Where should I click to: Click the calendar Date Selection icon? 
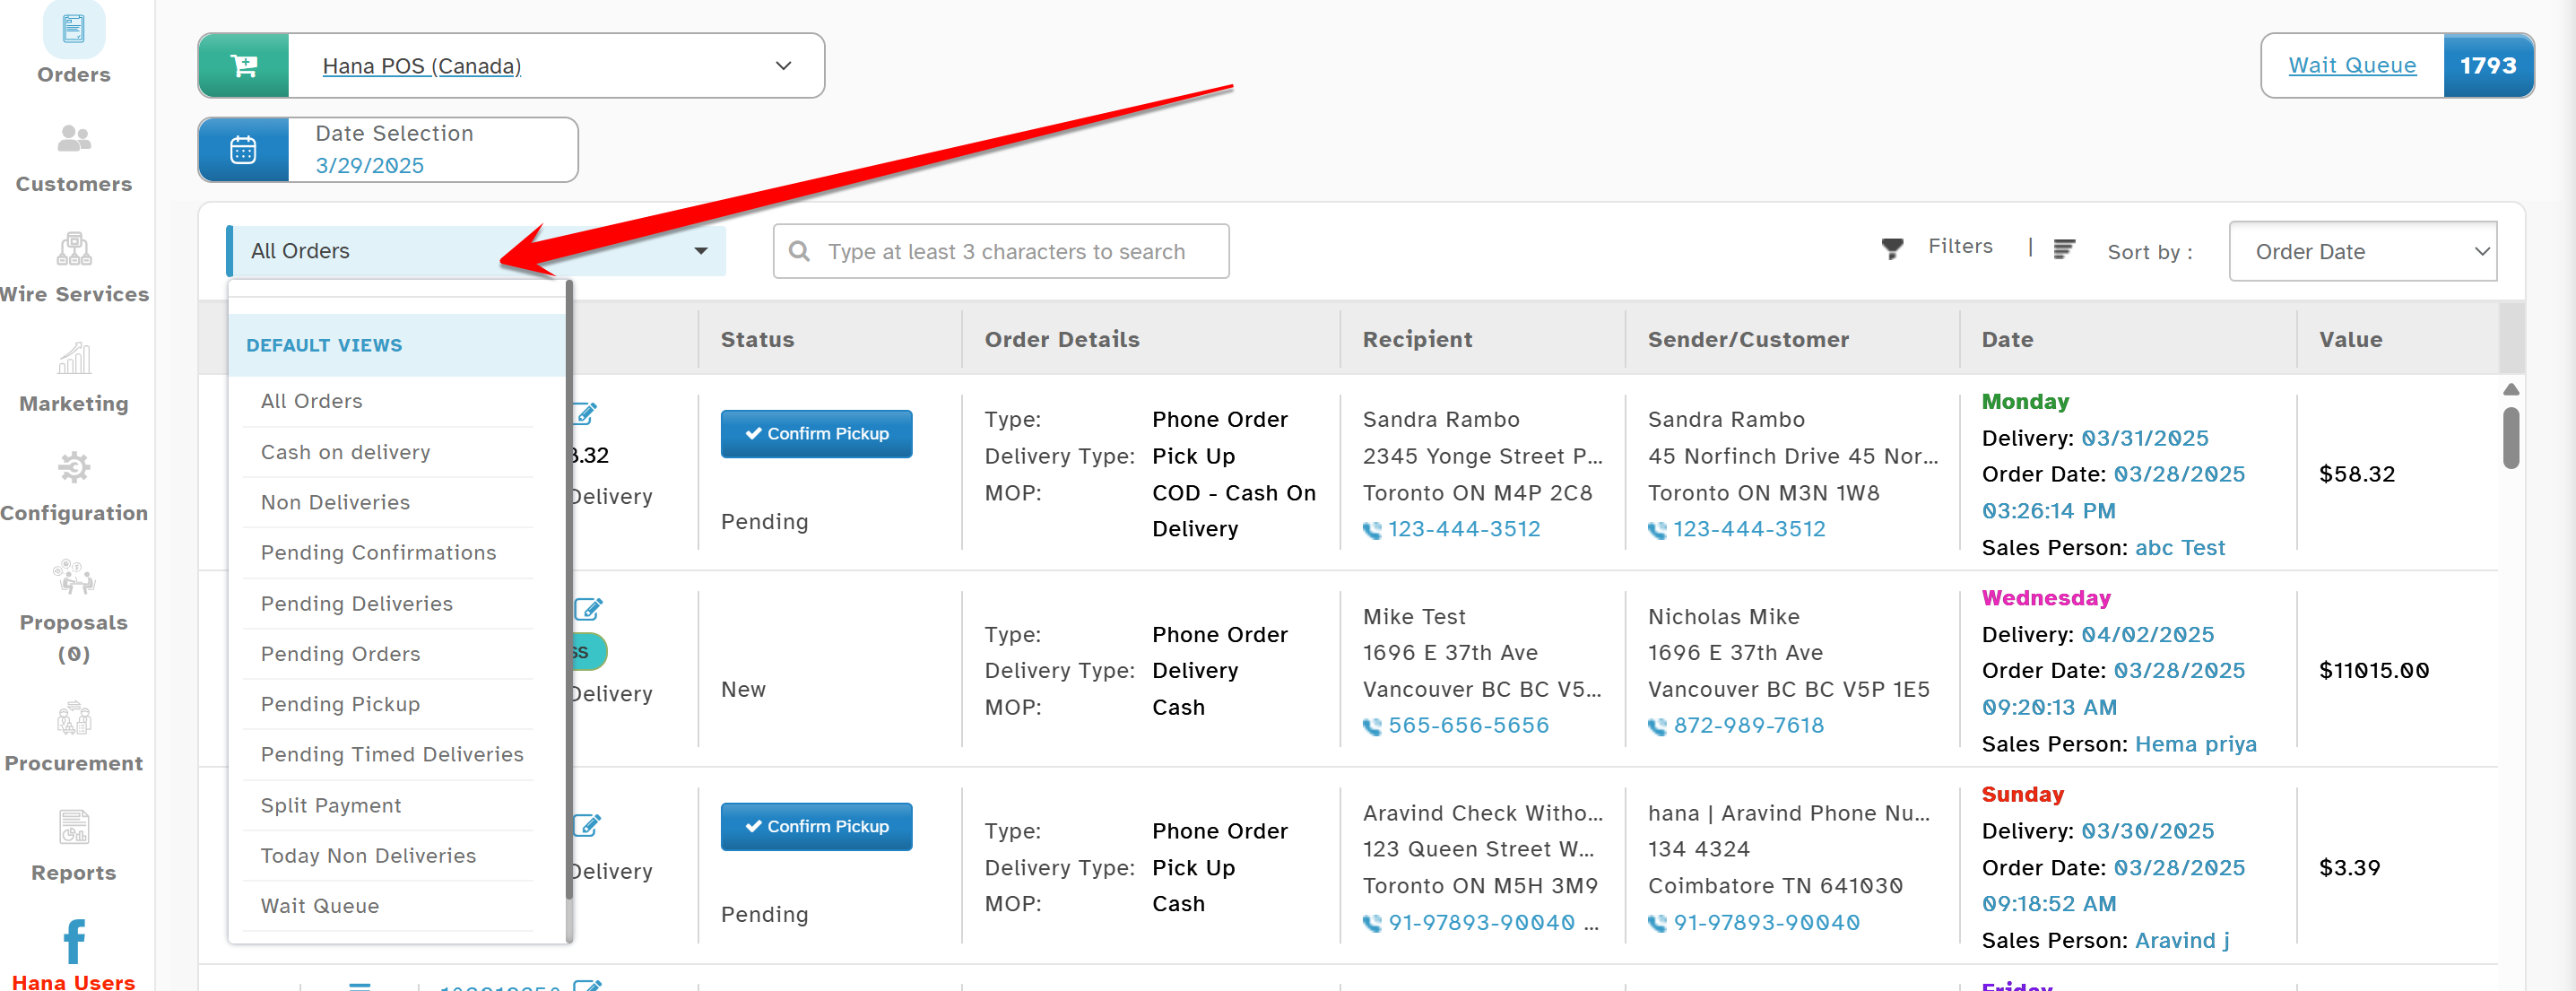point(243,150)
